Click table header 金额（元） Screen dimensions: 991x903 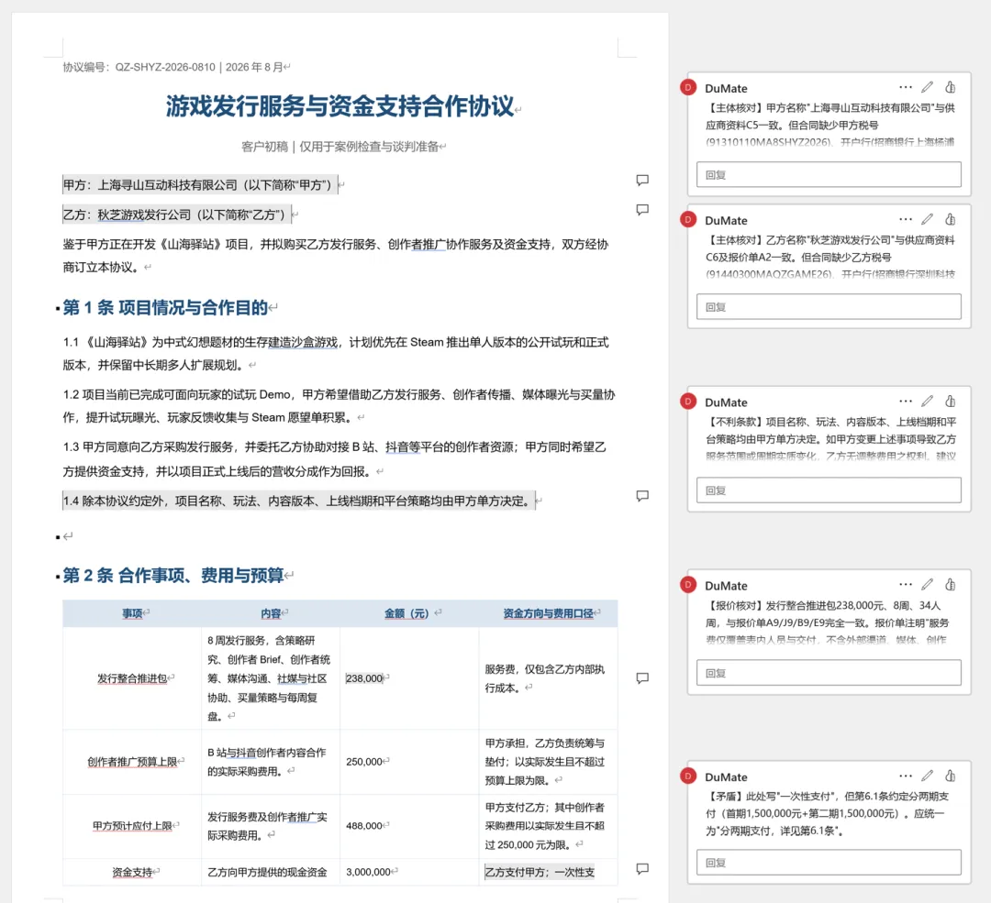(407, 613)
